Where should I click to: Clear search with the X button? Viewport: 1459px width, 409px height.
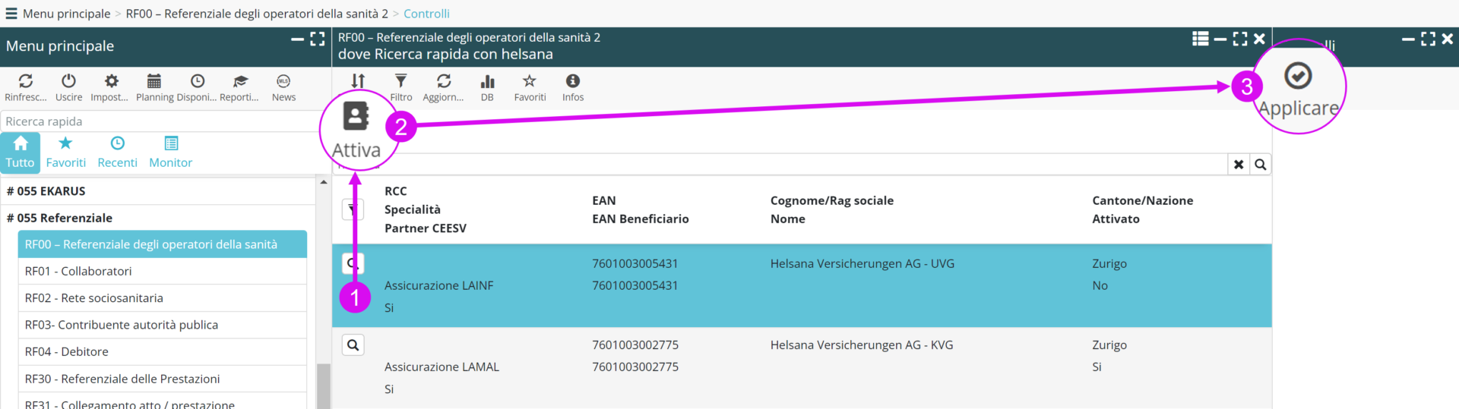[1239, 165]
